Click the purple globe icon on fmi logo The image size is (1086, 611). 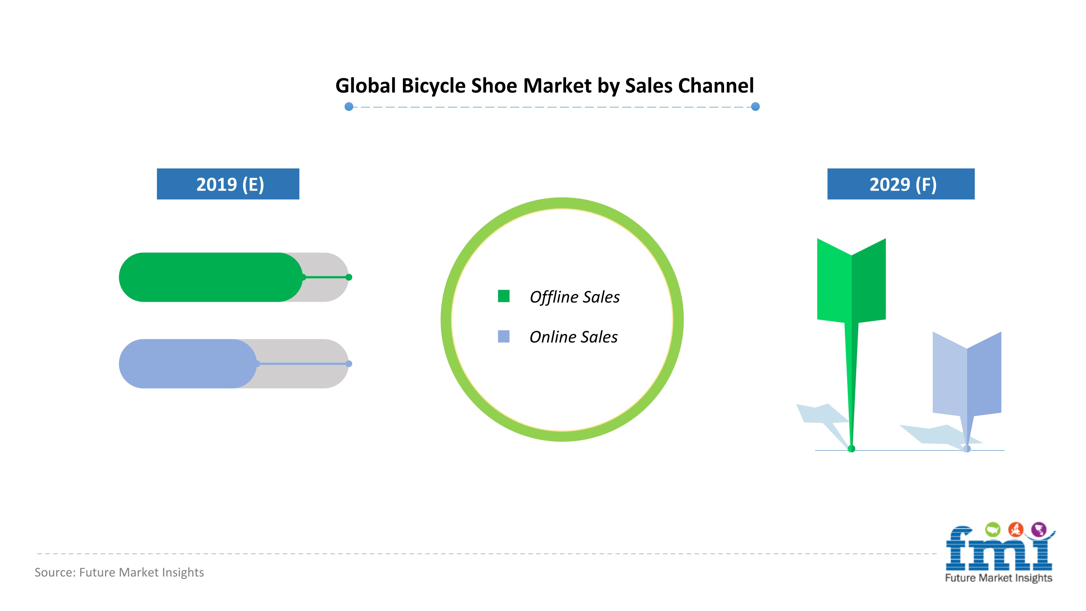[x=1039, y=529]
